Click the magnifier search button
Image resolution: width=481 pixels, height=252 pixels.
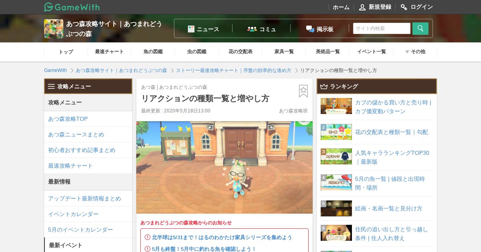[420, 28]
